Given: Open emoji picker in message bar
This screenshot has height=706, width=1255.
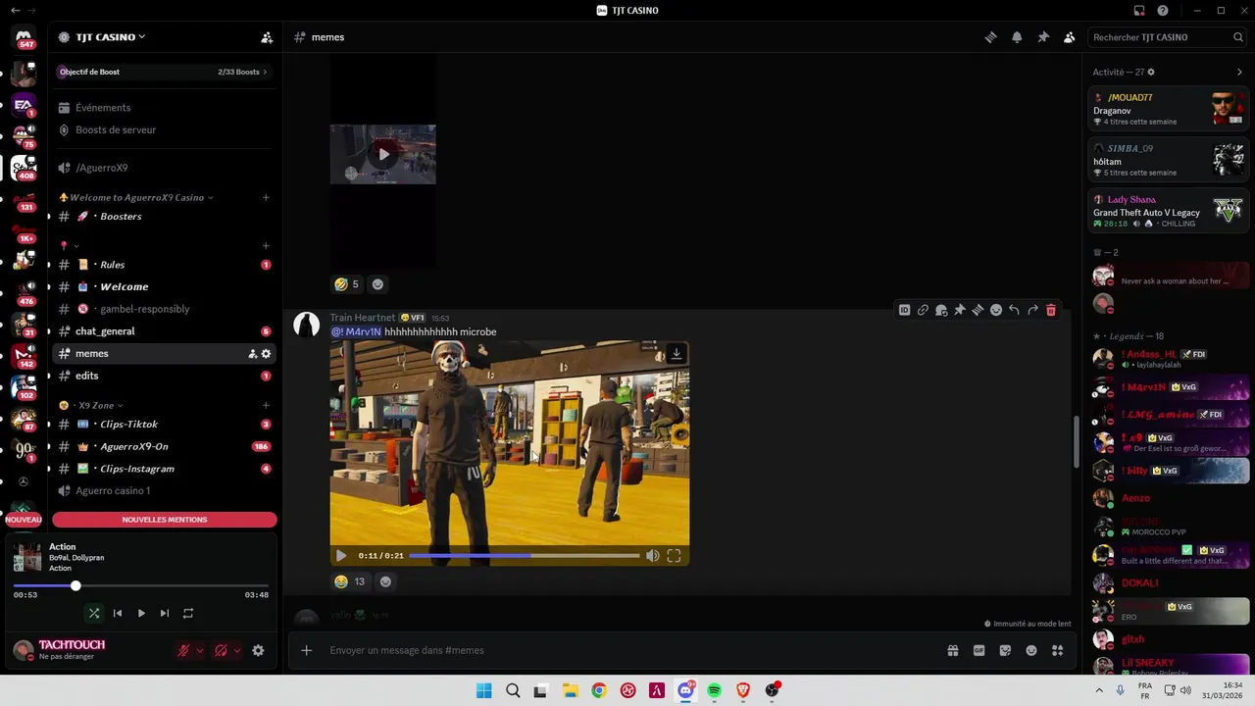Looking at the screenshot, I should 1031,650.
